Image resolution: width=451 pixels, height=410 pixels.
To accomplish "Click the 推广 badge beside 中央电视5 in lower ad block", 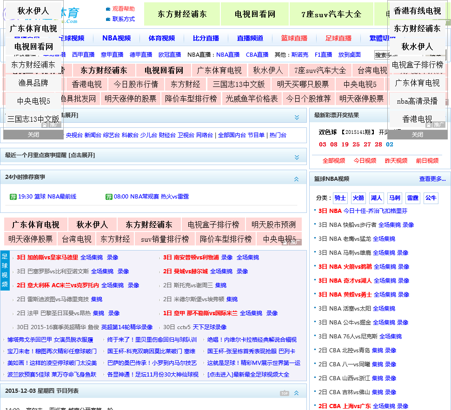I will click(x=292, y=242).
